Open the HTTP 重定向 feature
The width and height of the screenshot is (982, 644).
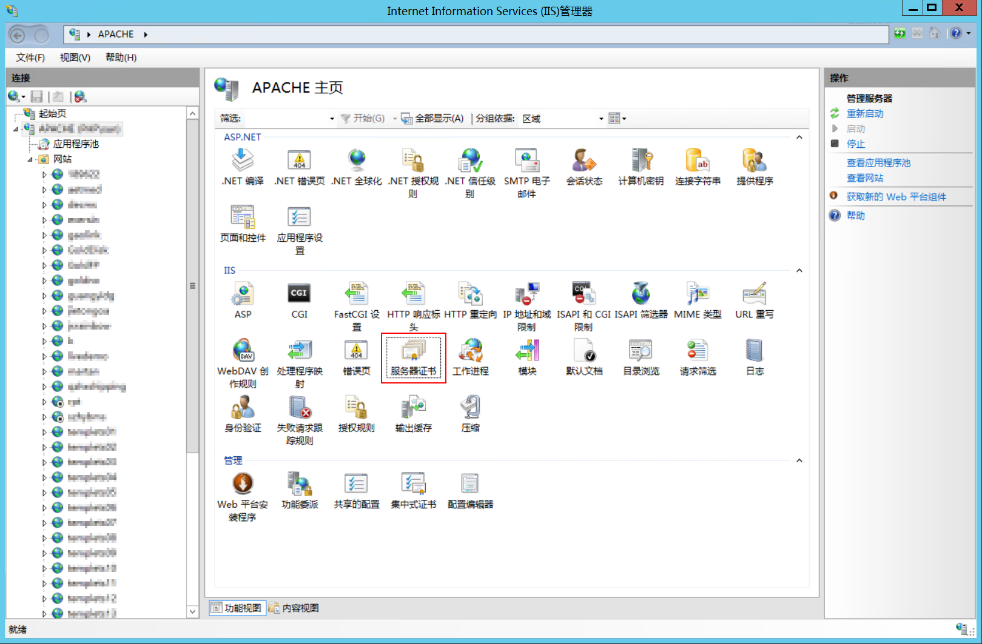tap(470, 300)
